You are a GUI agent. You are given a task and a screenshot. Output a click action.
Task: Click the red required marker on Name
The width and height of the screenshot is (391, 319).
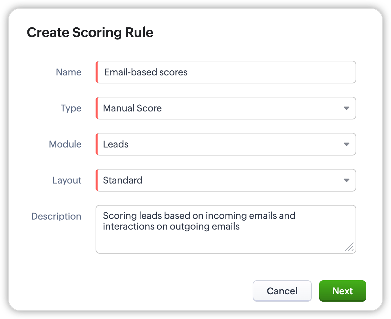(97, 72)
